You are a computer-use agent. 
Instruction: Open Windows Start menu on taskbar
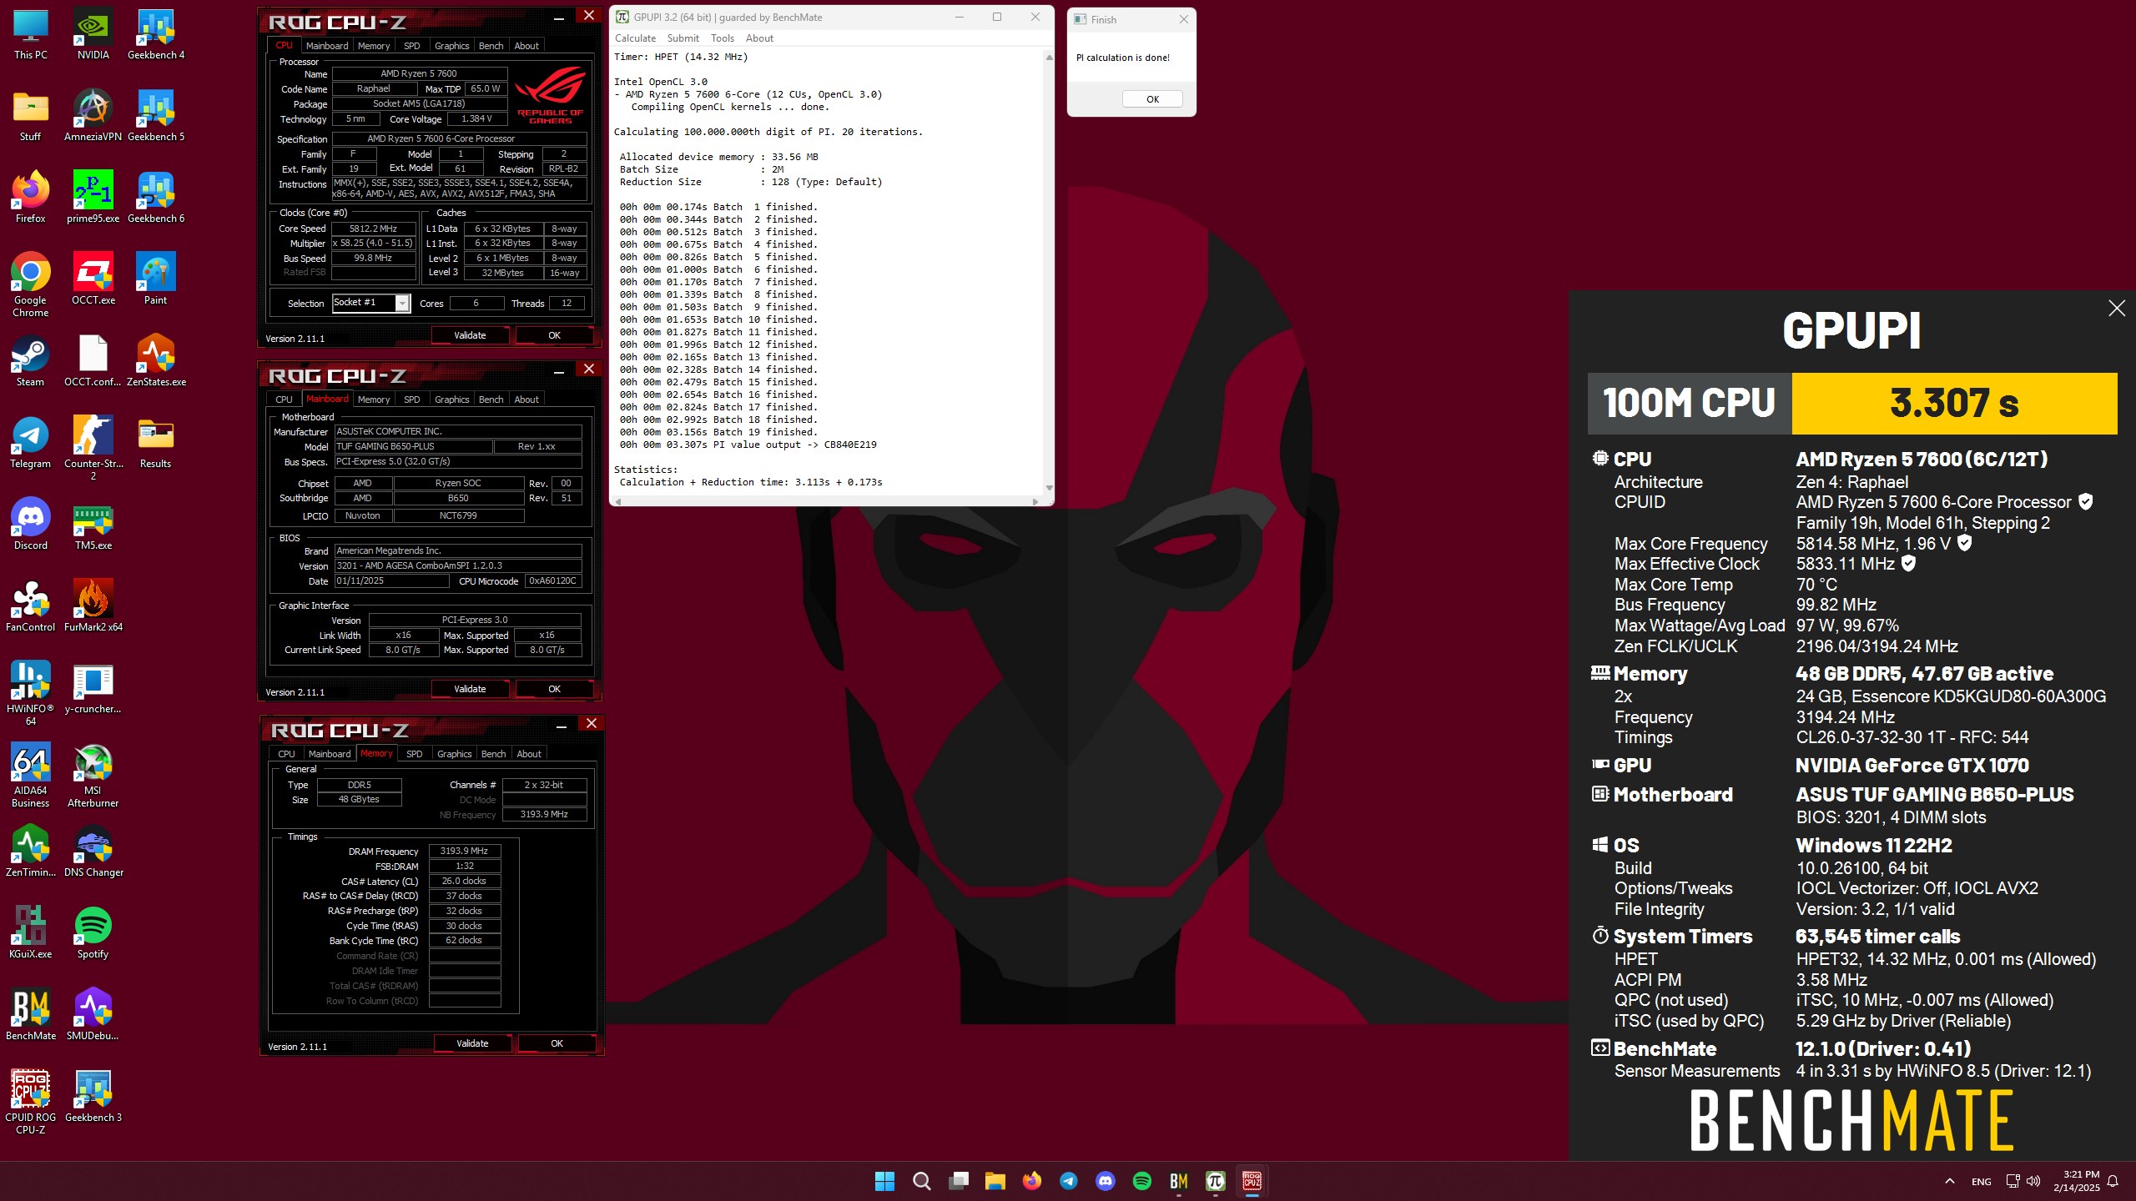[x=884, y=1181]
